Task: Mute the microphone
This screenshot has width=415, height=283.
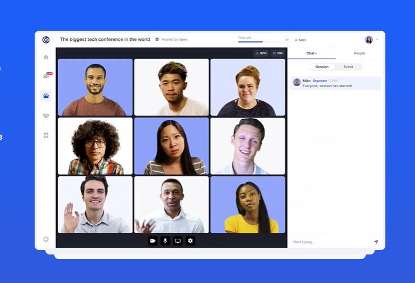Action: click(165, 240)
